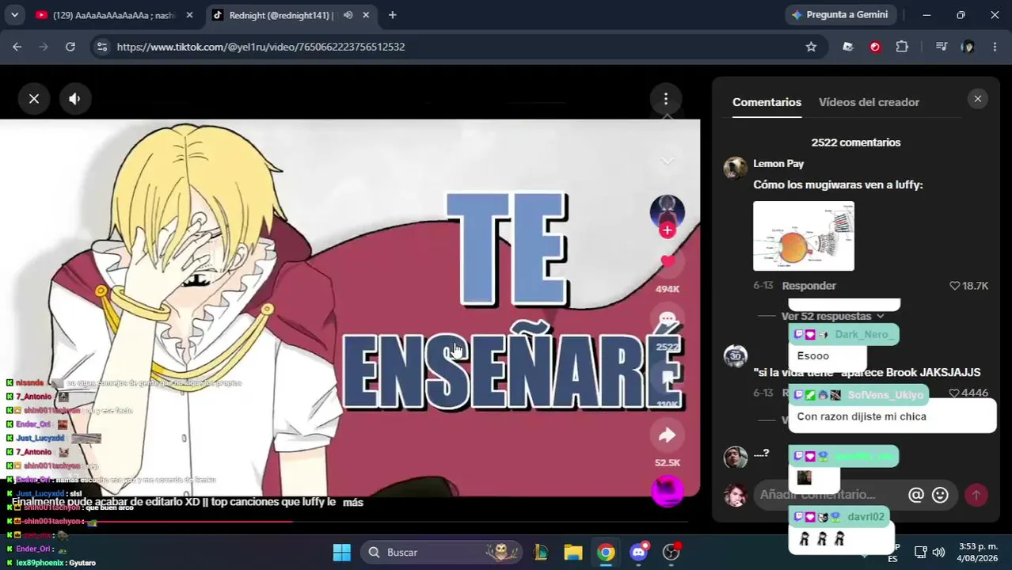Open the video's three-dot options menu
1012x570 pixels.
[666, 99]
